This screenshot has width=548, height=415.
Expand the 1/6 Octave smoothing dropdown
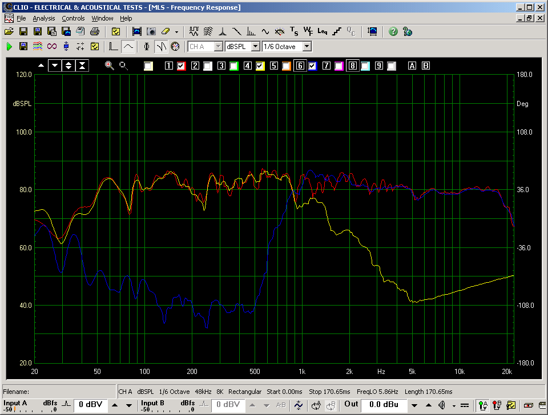click(x=307, y=46)
